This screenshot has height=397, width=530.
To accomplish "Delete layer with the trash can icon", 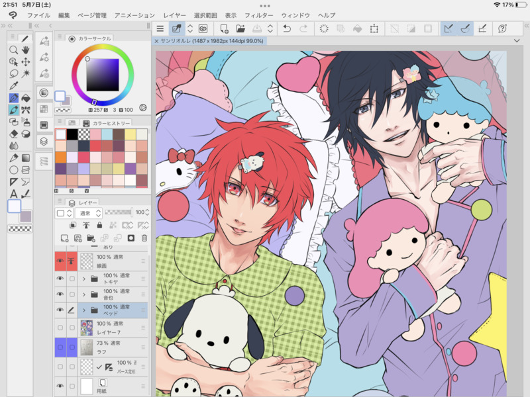I will [x=144, y=238].
